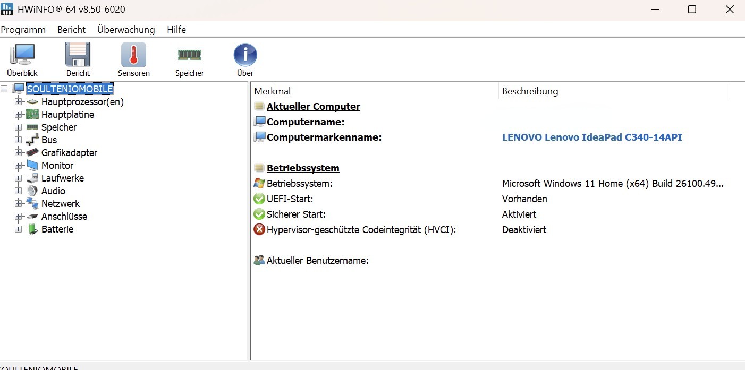The image size is (745, 370).
Task: Open the Überblick toolbar icon
Action: click(22, 55)
